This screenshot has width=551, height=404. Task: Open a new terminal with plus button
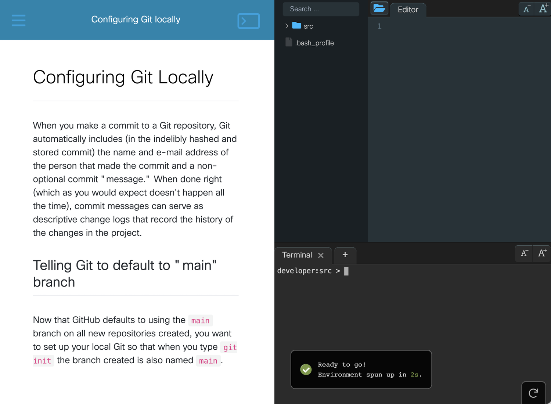click(x=345, y=255)
